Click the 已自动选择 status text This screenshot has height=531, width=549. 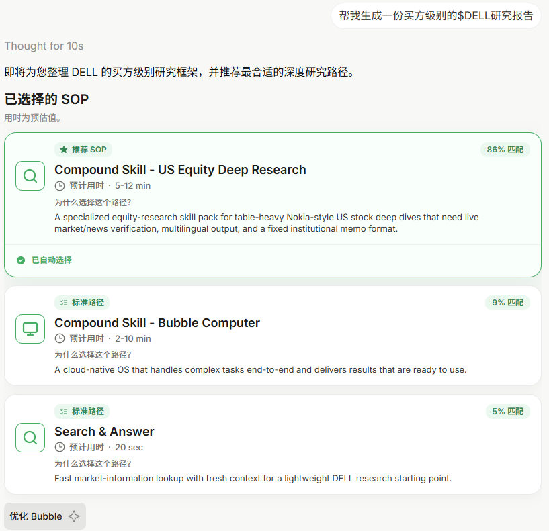pyautogui.click(x=52, y=260)
